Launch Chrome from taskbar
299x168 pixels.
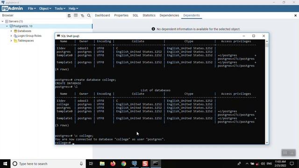123,164
